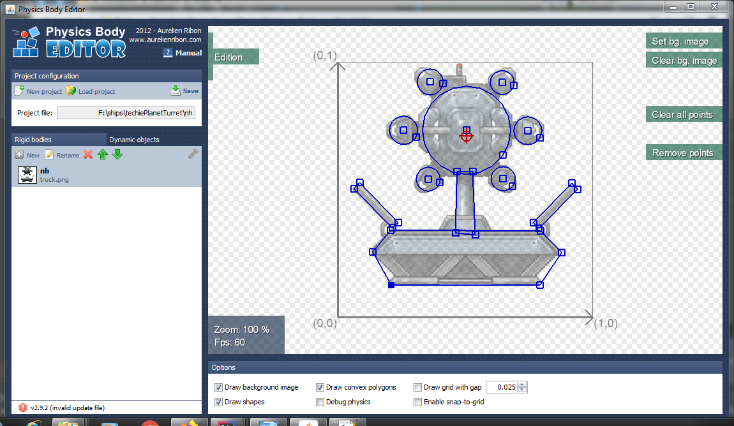Open the Load project folder icon
The width and height of the screenshot is (734, 426).
point(71,91)
